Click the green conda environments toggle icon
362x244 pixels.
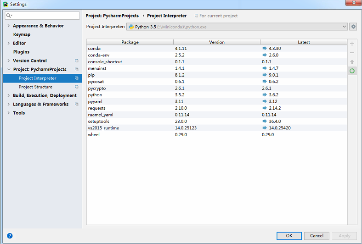tap(352, 71)
